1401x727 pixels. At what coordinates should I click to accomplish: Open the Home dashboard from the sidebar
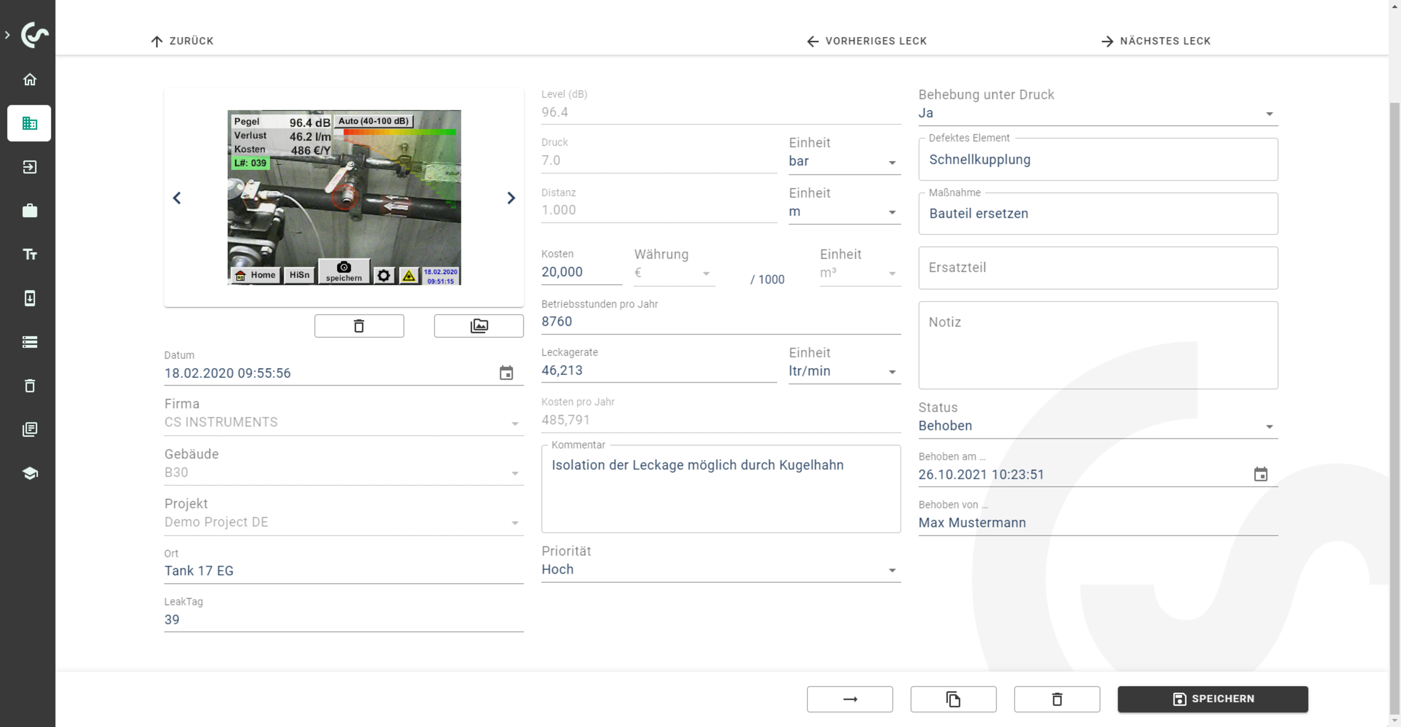(x=29, y=79)
